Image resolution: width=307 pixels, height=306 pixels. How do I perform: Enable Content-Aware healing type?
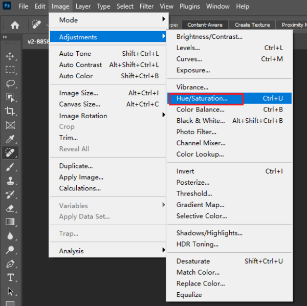click(204, 25)
